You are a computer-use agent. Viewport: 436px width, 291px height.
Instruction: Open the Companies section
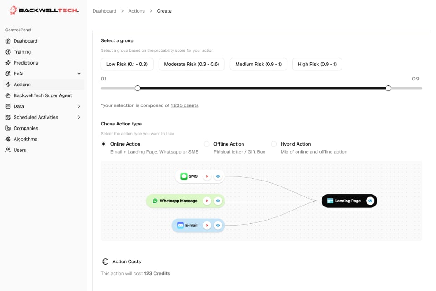click(44, 128)
